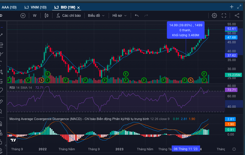Viewport: 245px width, 155px height.
Task: Enter fullscreen mode on the chart
Action: click(224, 15)
